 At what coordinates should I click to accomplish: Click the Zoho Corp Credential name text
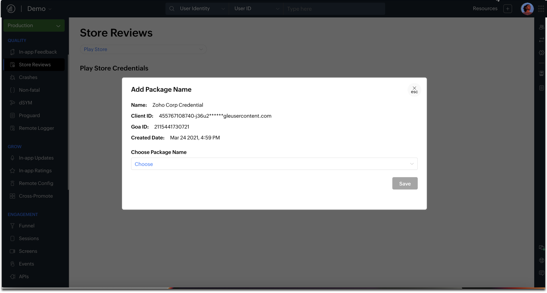178,105
